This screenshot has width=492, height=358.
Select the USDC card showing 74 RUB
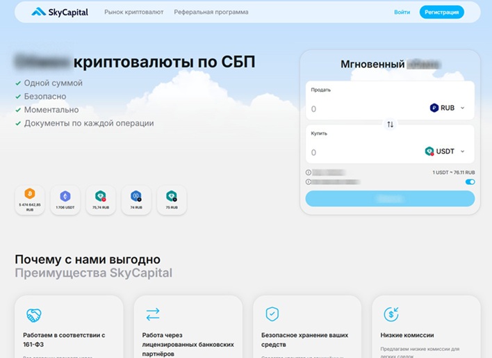coord(136,200)
